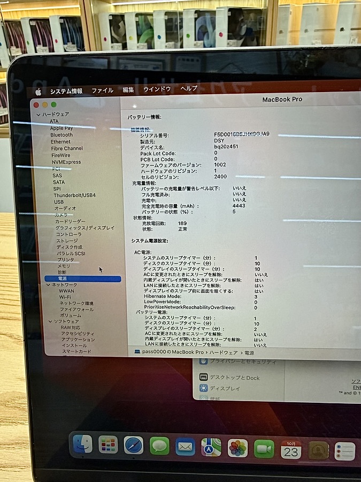Image resolution: width=361 pixels, height=482 pixels.
Task: Open プライバシーとセキュリティ in the Settings window
Action: (x=238, y=362)
